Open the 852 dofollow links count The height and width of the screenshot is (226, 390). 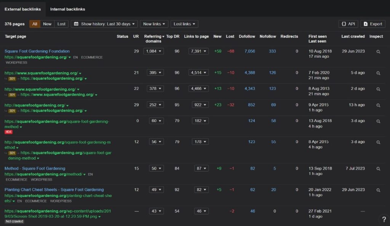[x=251, y=105]
